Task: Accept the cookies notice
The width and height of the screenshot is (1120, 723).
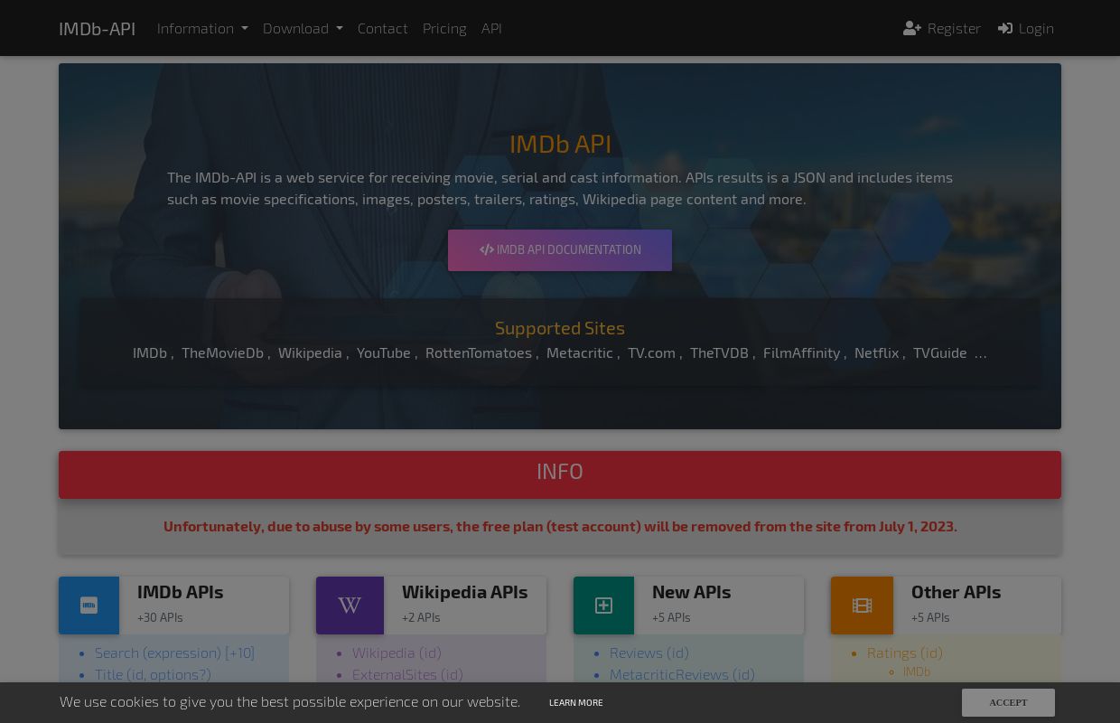Action: pos(1008,702)
